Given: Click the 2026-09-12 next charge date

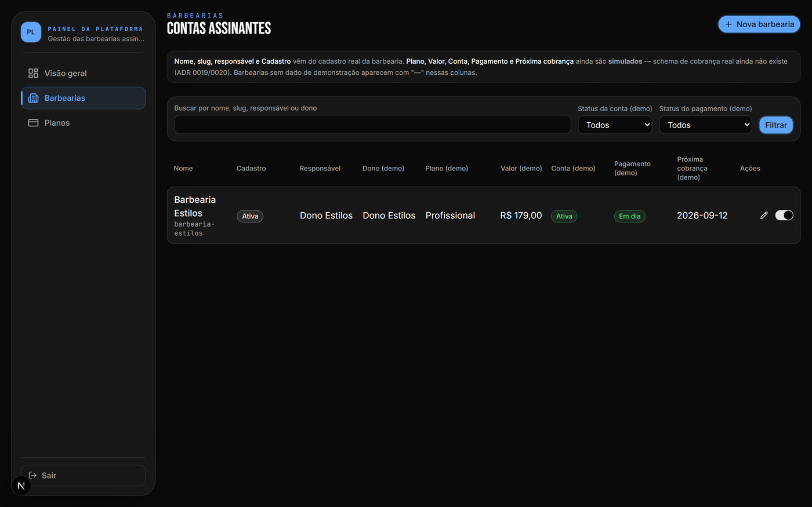Looking at the screenshot, I should [702, 216].
